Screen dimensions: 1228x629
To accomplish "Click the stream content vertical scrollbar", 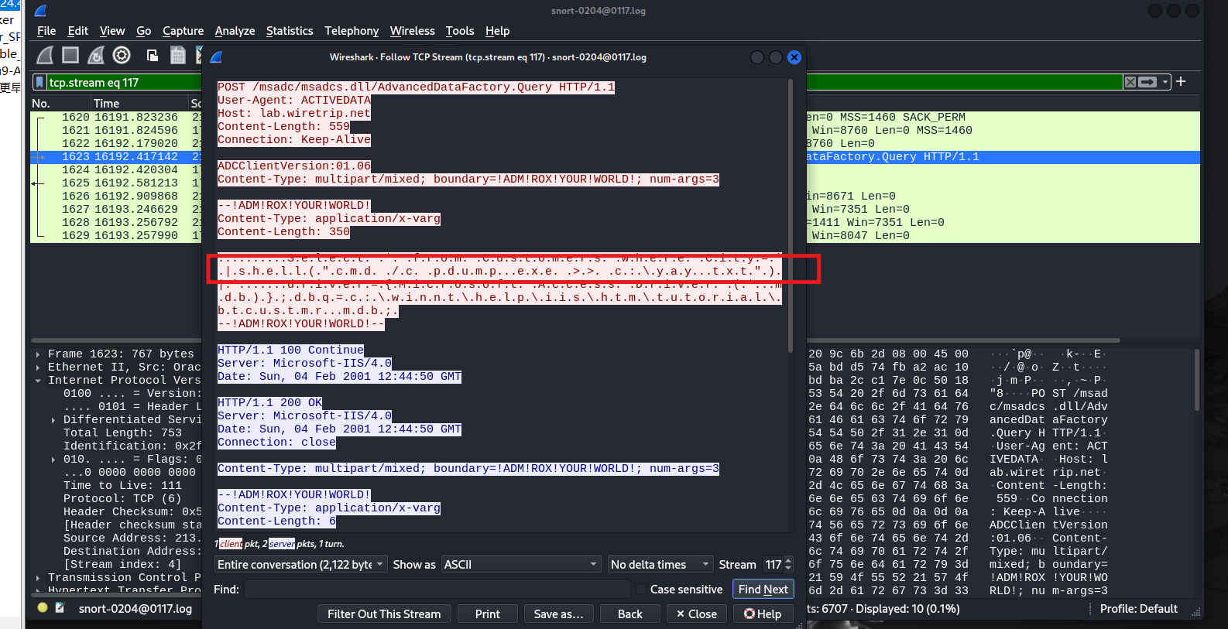I will [x=790, y=217].
